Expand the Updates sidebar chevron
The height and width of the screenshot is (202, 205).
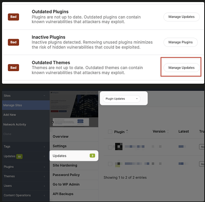point(44,156)
